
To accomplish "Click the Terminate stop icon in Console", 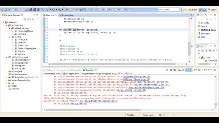I will tap(167, 70).
